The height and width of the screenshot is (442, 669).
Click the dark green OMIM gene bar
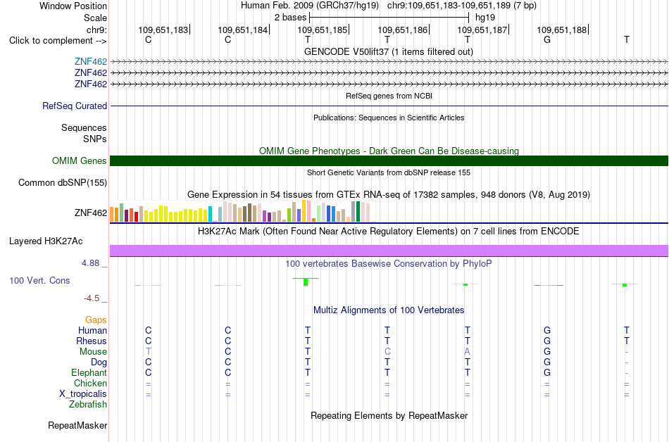pos(389,160)
